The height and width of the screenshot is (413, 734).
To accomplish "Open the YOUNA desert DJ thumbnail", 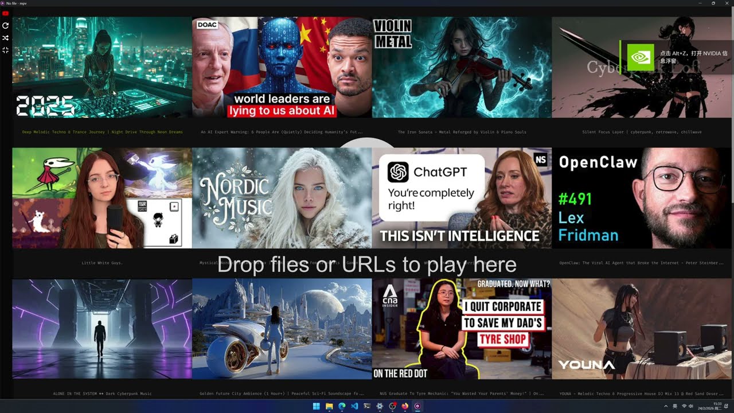I will [x=642, y=329].
